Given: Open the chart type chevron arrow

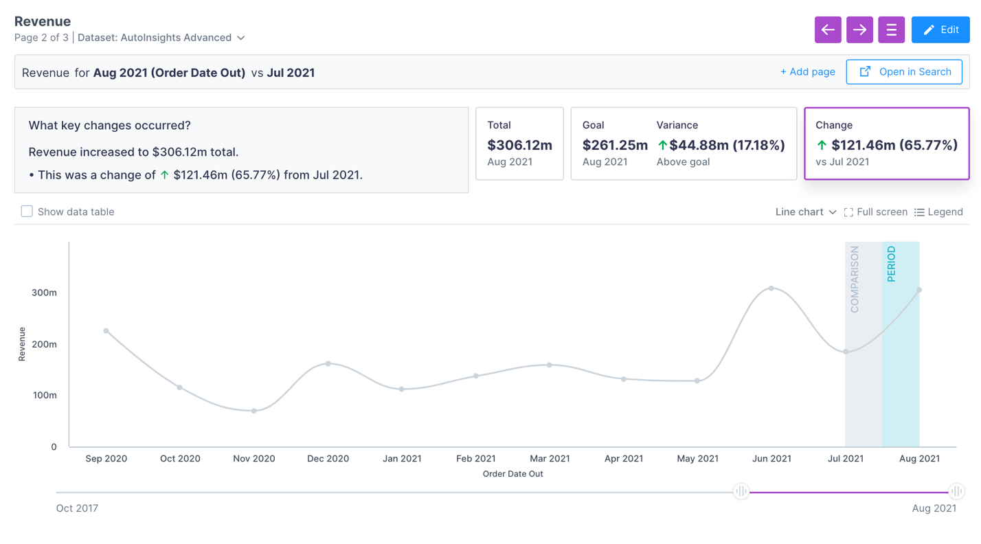Looking at the screenshot, I should point(832,212).
